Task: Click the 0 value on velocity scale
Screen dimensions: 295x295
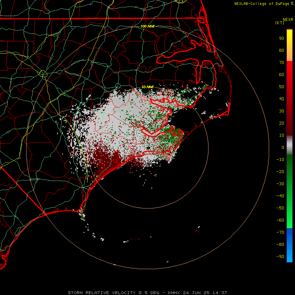Action: [283, 147]
